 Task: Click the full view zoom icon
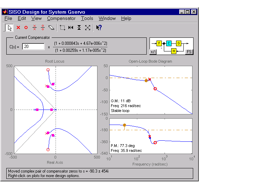tap(88, 27)
